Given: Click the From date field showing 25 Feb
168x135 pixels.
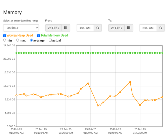Looking at the screenshot, I should pyautogui.click(x=53, y=28).
